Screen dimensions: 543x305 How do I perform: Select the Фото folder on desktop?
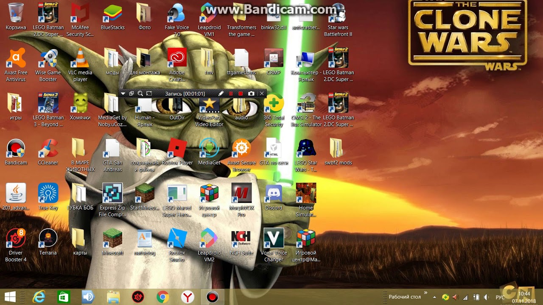pos(145,17)
